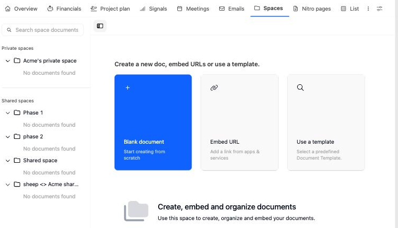Click the Private spaces heading
Image resolution: width=398 pixels, height=228 pixels.
[x=18, y=48]
